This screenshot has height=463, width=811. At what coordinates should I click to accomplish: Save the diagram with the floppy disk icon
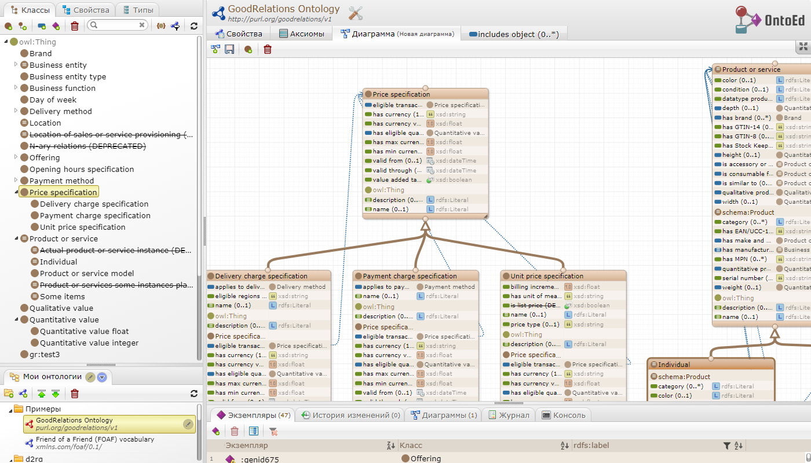(x=229, y=50)
